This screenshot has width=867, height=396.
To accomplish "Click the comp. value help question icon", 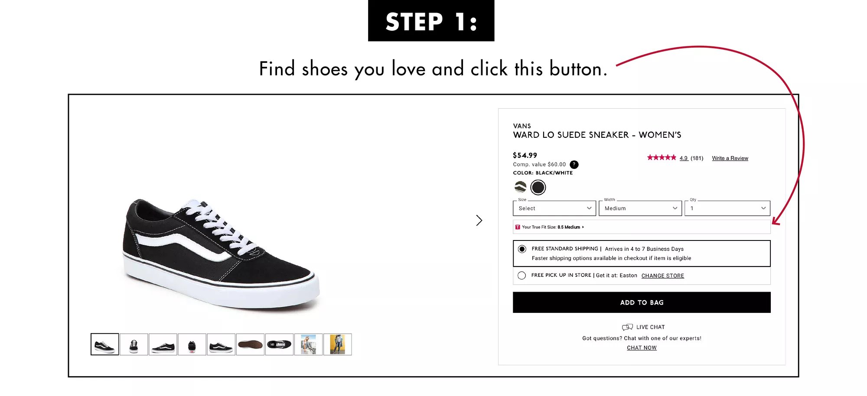I will click(x=574, y=165).
